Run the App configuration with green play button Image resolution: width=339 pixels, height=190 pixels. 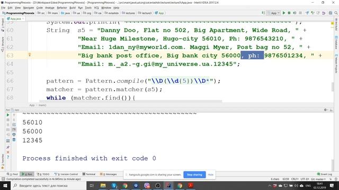(x=284, y=13)
